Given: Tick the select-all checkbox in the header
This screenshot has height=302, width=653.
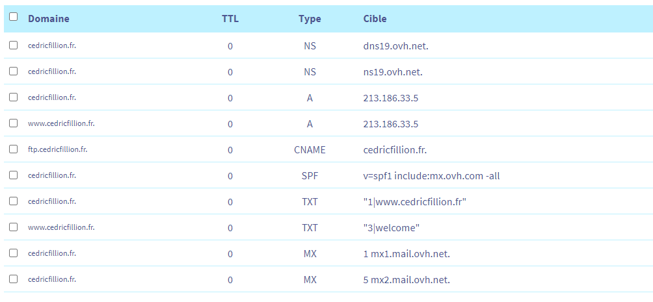Looking at the screenshot, I should [x=14, y=18].
